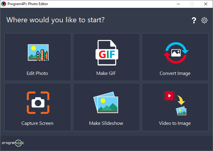Click the "Edit Photo" label
213x151 pixels.
[37, 73]
